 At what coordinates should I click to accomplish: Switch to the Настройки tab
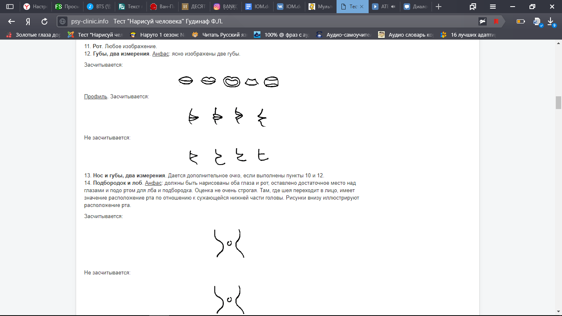click(x=35, y=7)
